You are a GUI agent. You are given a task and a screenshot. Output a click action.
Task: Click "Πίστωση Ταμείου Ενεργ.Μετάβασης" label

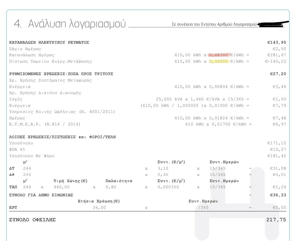pyautogui.click(x=50, y=61)
